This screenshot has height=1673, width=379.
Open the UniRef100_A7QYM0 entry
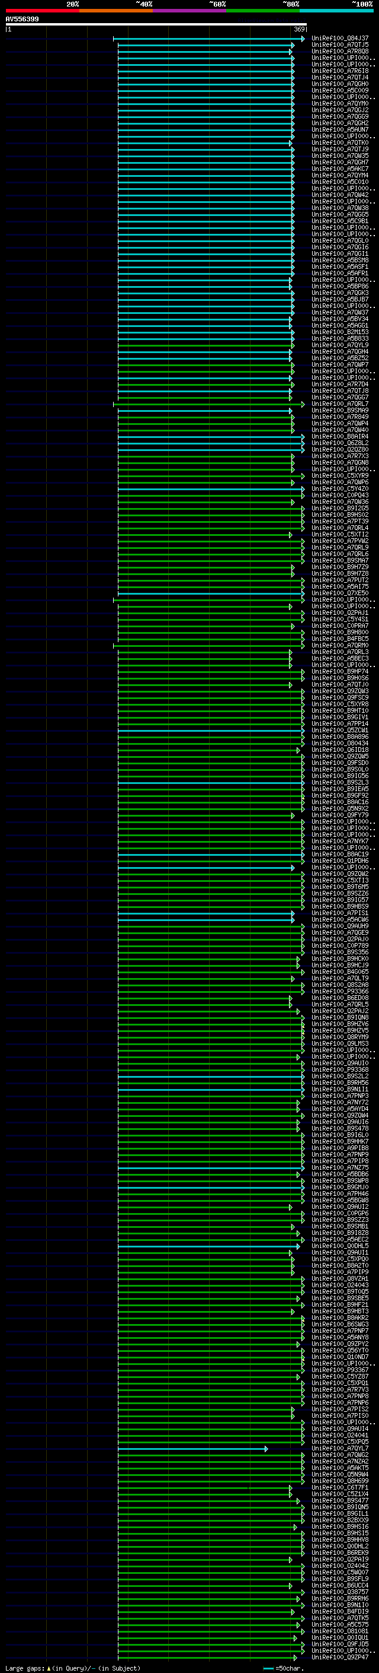click(x=340, y=104)
